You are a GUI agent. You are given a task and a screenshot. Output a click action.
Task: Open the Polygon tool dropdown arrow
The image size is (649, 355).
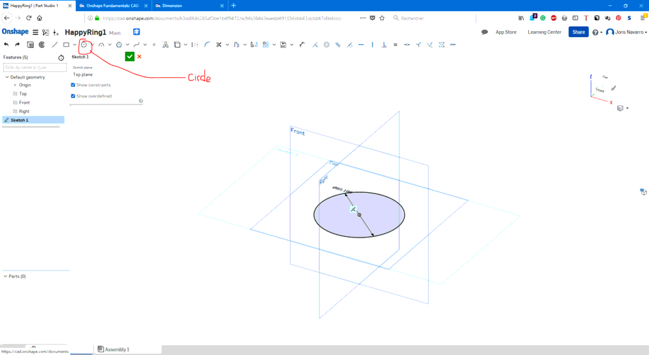click(127, 45)
